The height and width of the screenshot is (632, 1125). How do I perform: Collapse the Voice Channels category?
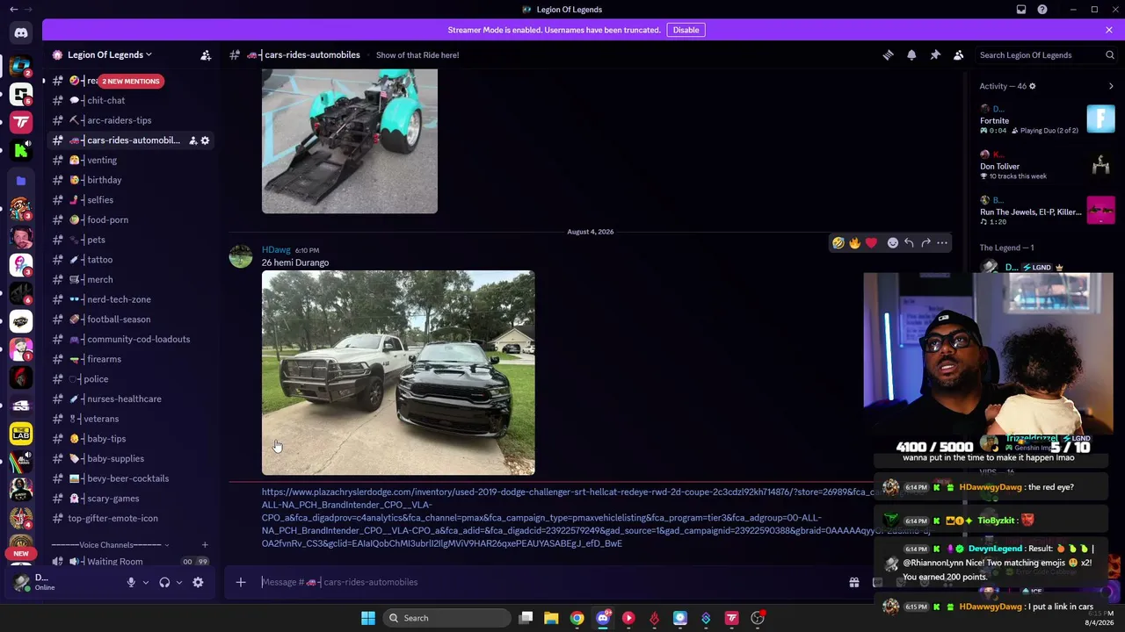(110, 545)
